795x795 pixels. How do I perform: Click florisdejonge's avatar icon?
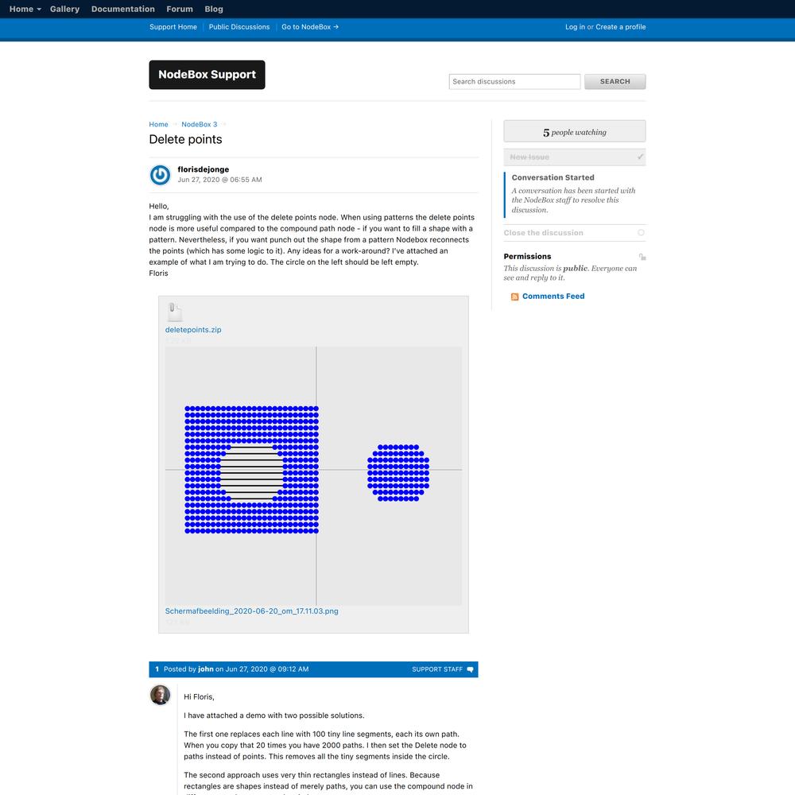point(161,175)
